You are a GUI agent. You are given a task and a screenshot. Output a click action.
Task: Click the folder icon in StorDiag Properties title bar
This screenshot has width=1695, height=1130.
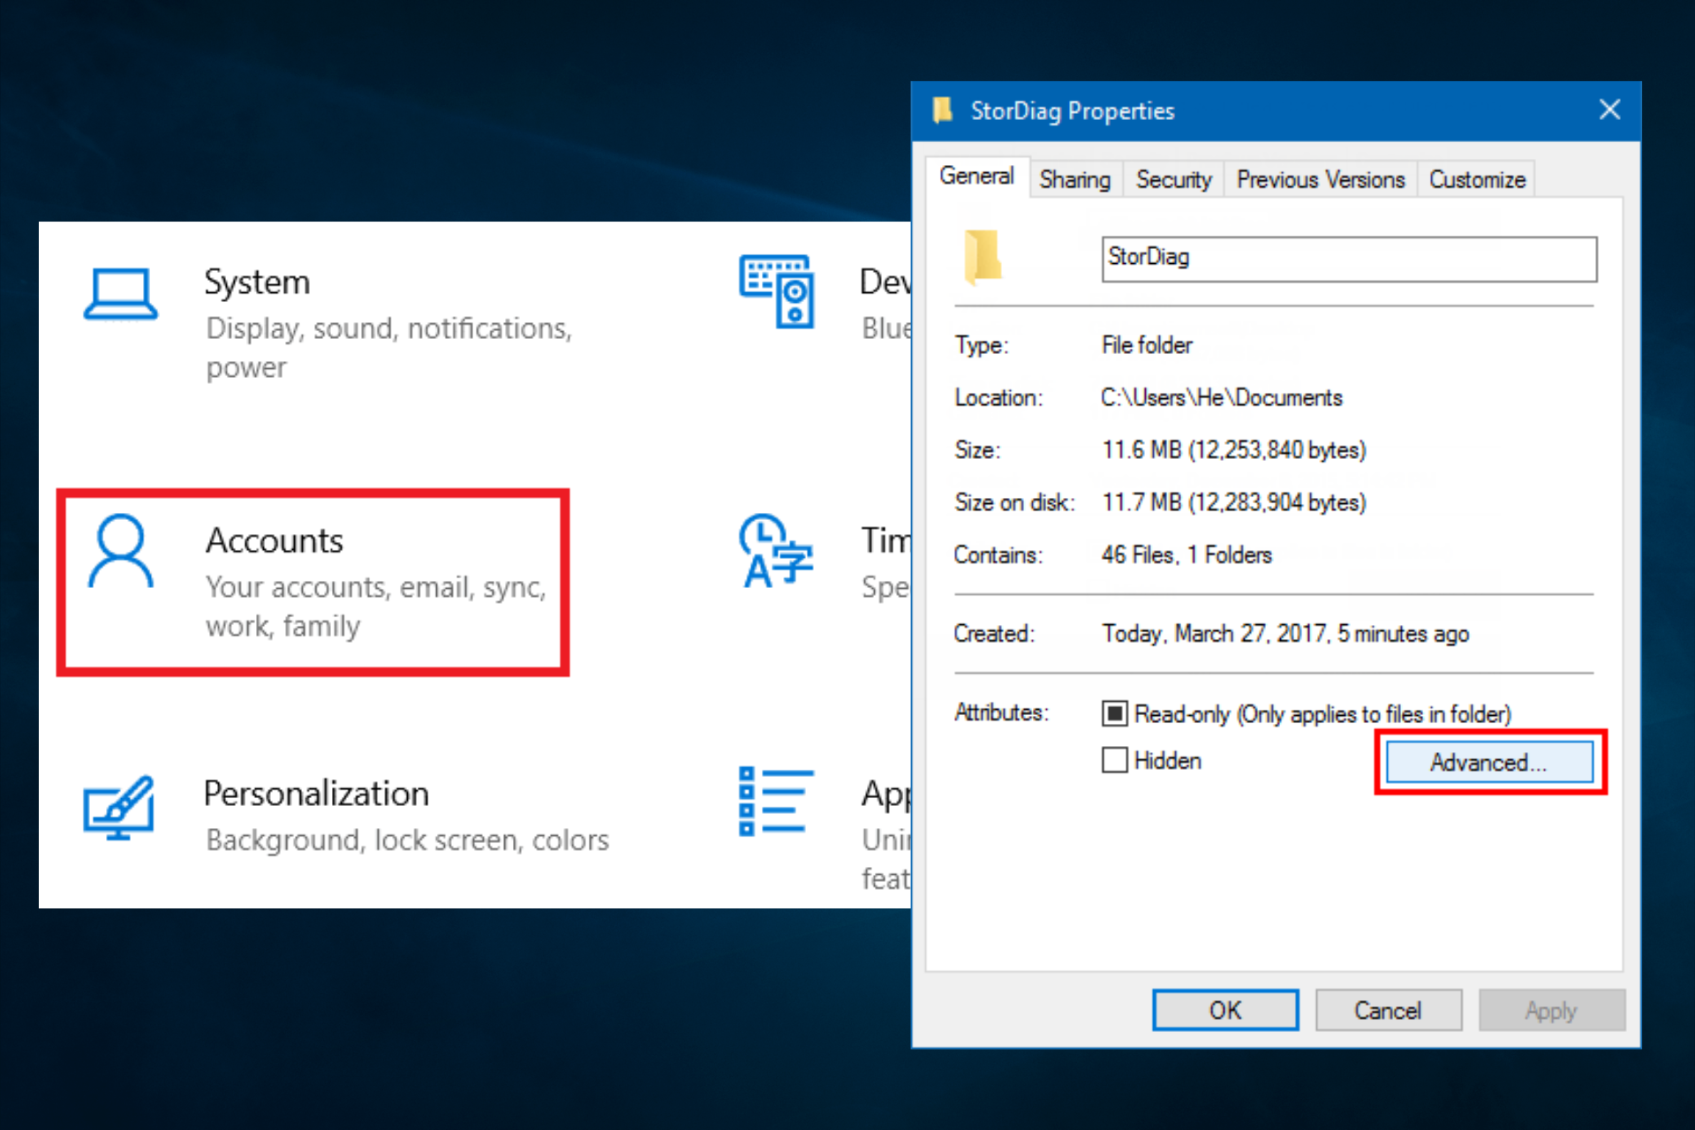click(x=943, y=110)
